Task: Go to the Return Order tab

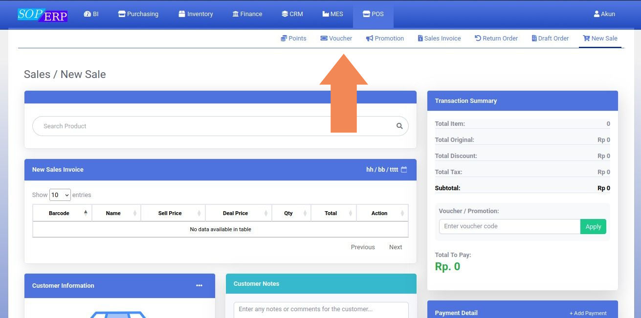Action: [x=496, y=38]
